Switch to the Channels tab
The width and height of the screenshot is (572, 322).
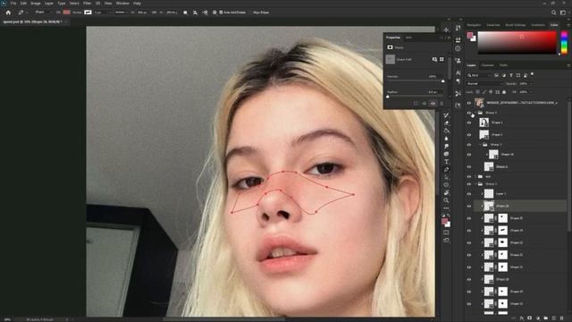[488, 65]
